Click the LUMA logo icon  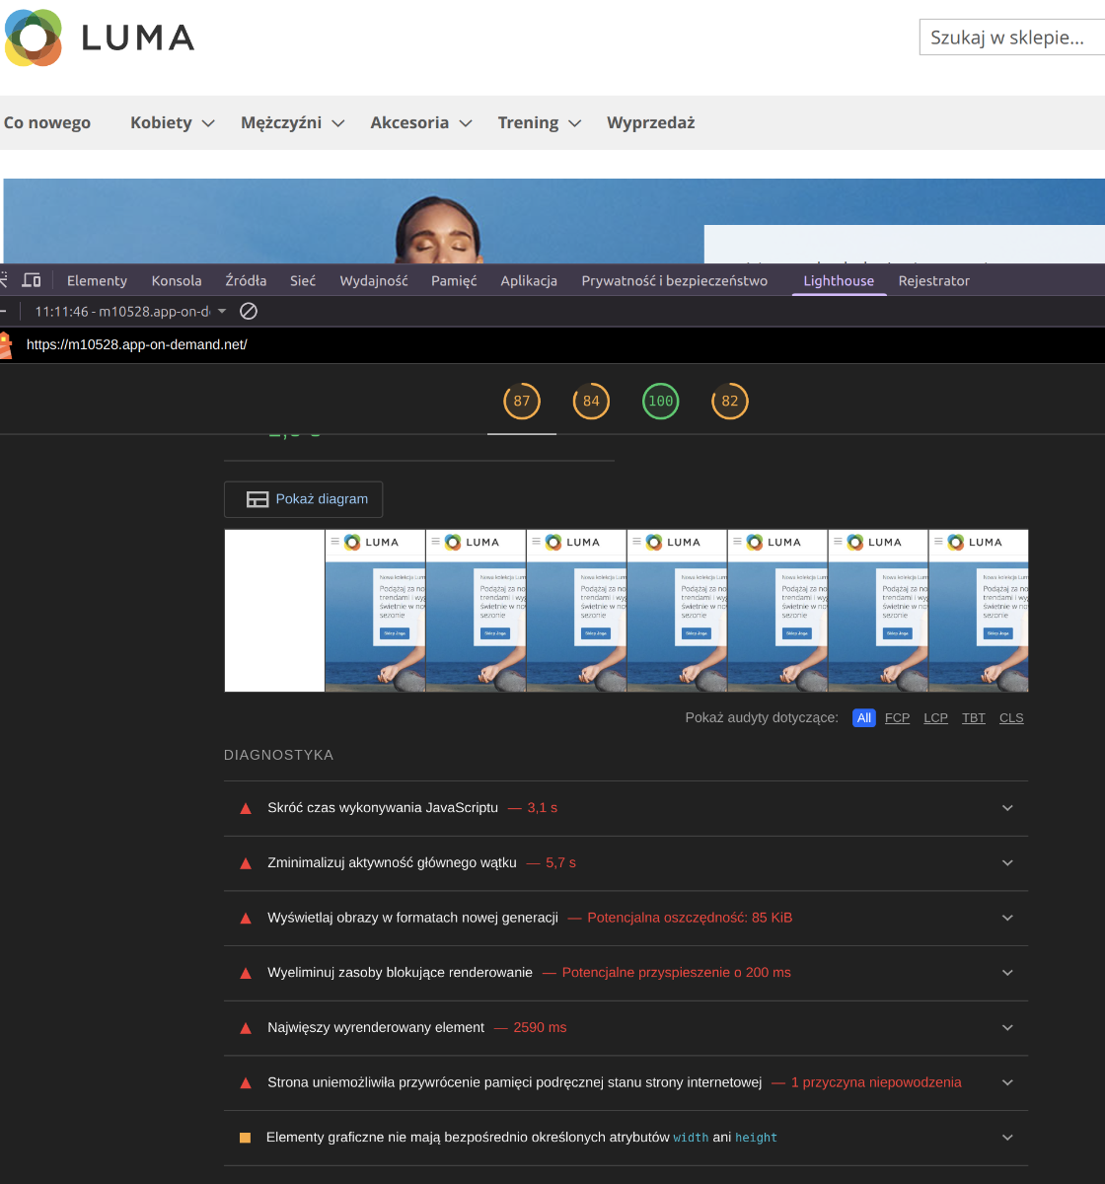click(x=34, y=37)
